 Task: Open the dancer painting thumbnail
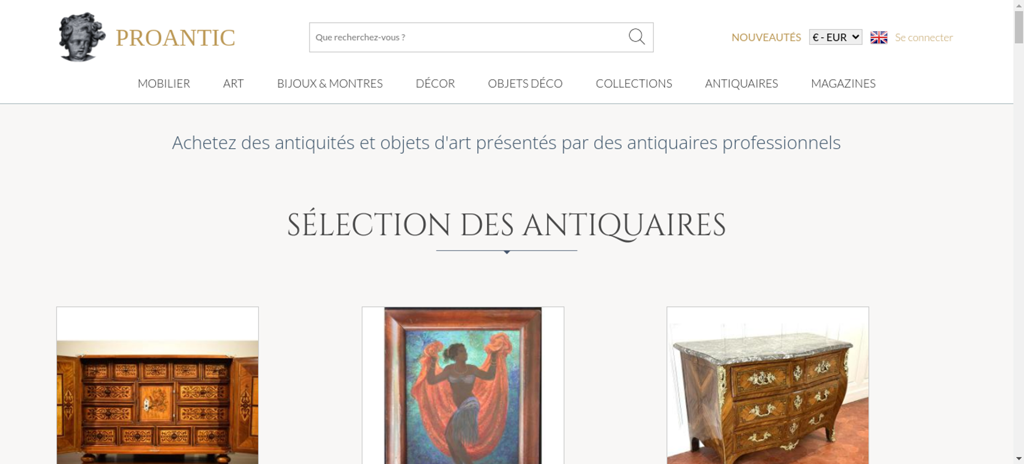(x=463, y=385)
